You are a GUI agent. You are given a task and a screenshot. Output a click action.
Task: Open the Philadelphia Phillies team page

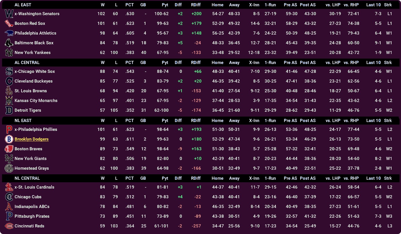[36, 129]
